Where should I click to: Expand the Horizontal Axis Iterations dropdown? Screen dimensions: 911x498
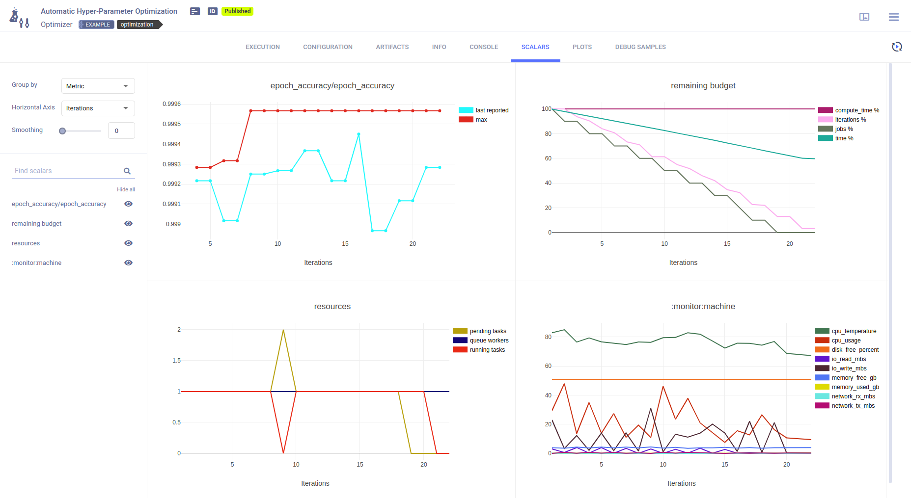point(98,108)
